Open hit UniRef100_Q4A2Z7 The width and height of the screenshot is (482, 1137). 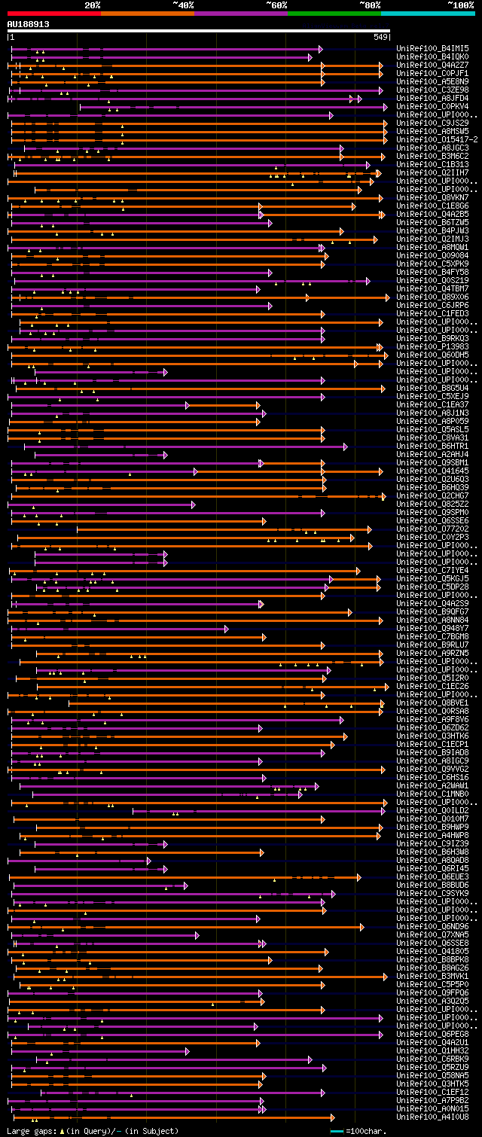pyautogui.click(x=432, y=65)
